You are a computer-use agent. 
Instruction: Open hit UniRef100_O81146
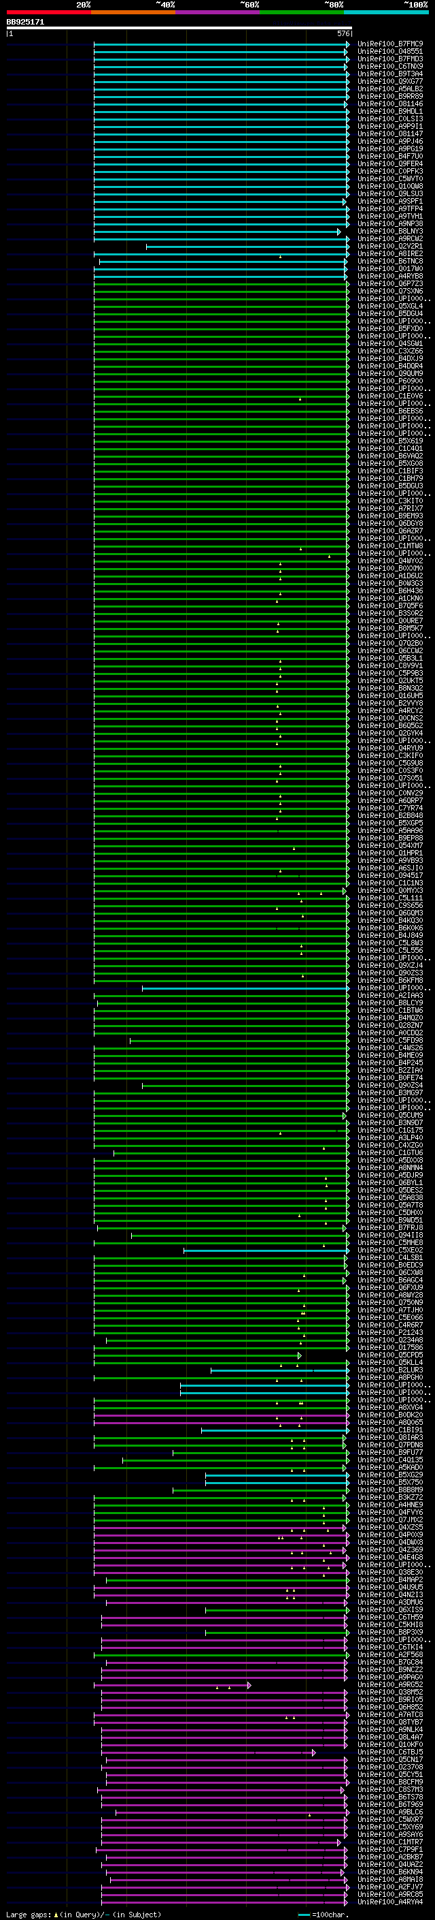pyautogui.click(x=389, y=104)
